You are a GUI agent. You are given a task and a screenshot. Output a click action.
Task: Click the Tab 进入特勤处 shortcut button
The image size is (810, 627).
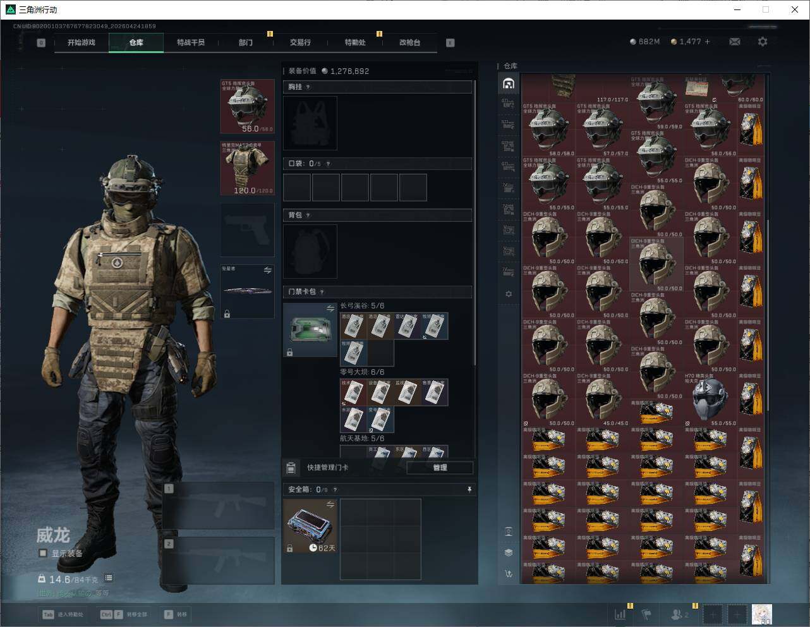click(x=63, y=614)
